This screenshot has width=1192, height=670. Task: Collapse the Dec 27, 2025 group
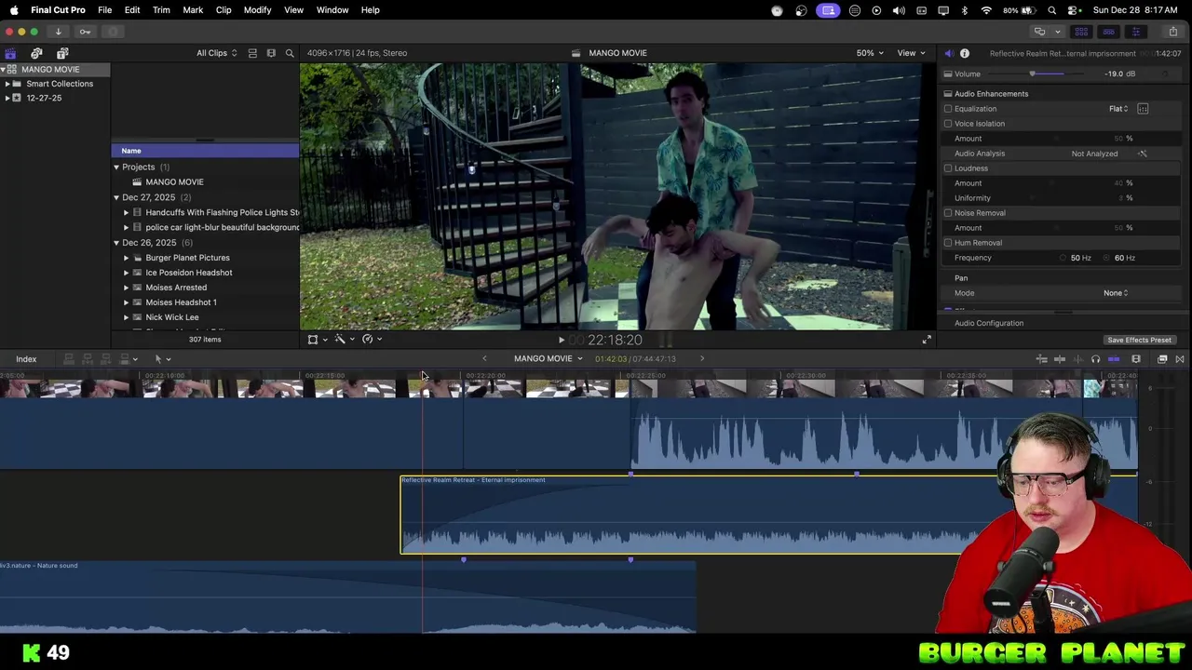(x=116, y=197)
